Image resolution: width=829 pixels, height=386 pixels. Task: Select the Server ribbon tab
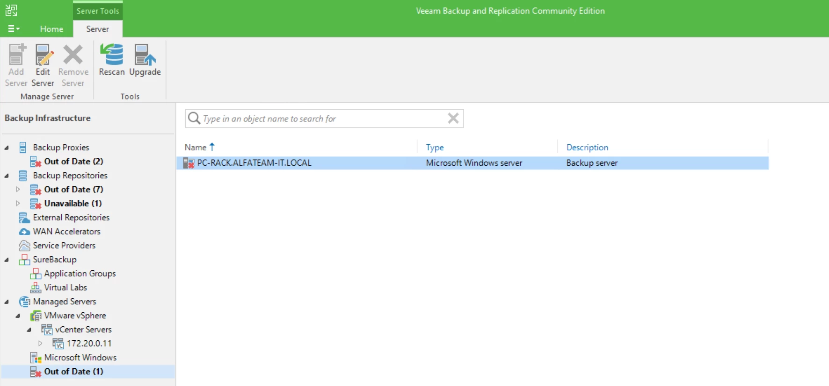(97, 29)
